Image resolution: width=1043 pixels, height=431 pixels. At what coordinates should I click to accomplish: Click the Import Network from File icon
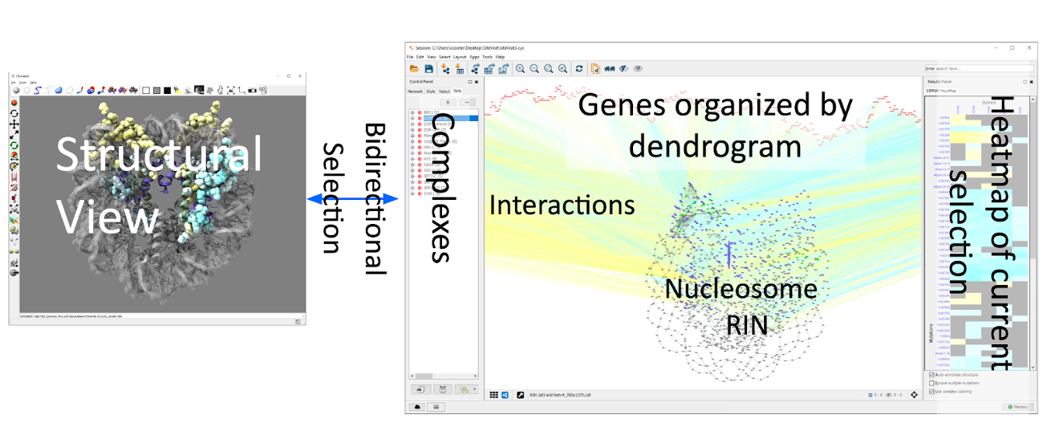pos(445,69)
